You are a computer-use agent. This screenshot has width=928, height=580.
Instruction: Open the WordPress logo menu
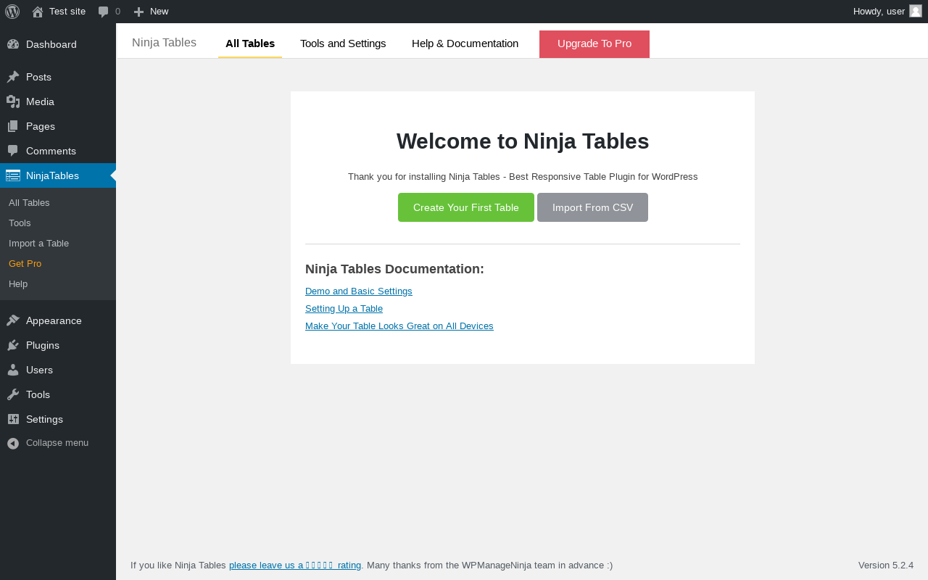click(x=12, y=12)
